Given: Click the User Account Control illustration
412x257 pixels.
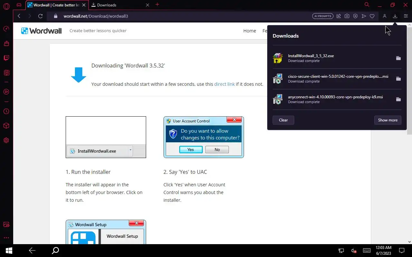Looking at the screenshot, I should [204, 137].
